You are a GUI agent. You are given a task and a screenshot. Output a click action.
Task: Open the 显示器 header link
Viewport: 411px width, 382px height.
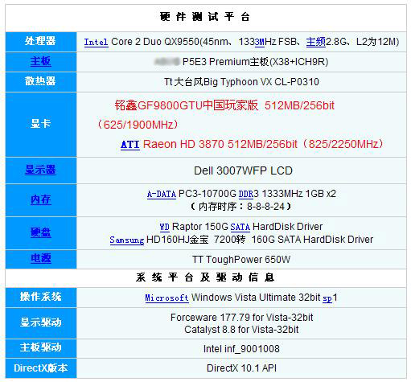click(x=40, y=170)
